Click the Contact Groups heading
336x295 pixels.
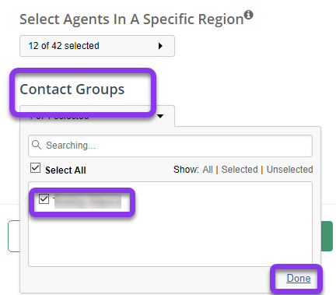point(72,90)
